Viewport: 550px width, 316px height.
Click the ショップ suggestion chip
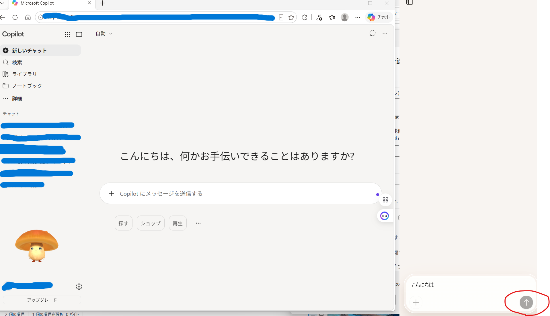151,223
